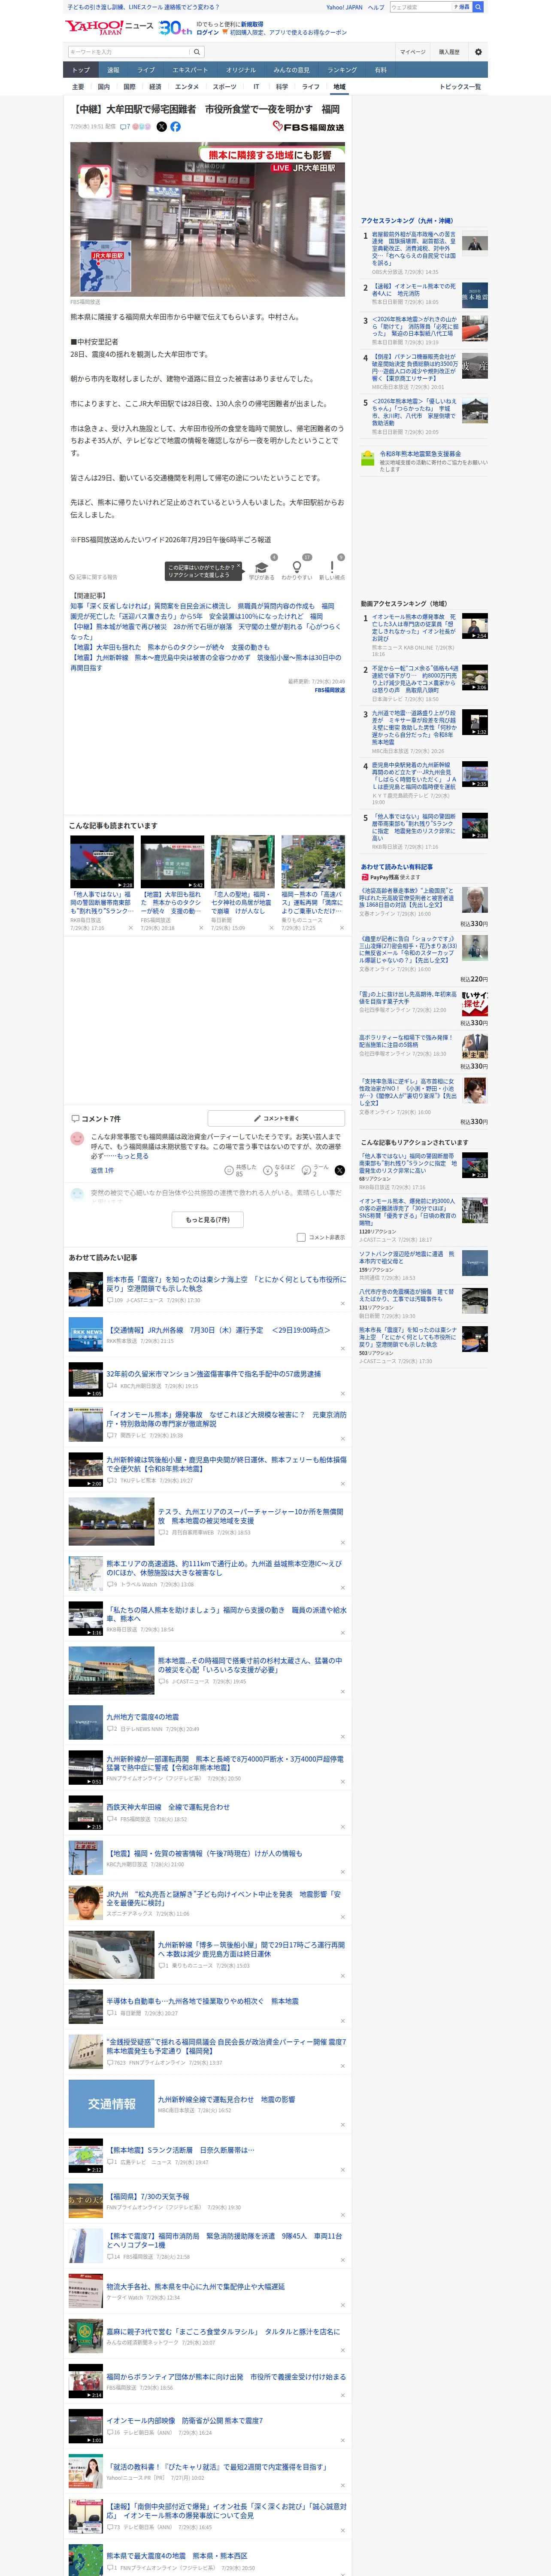
Task: Click the キーワードを入力 search field
Action: pyautogui.click(x=129, y=52)
